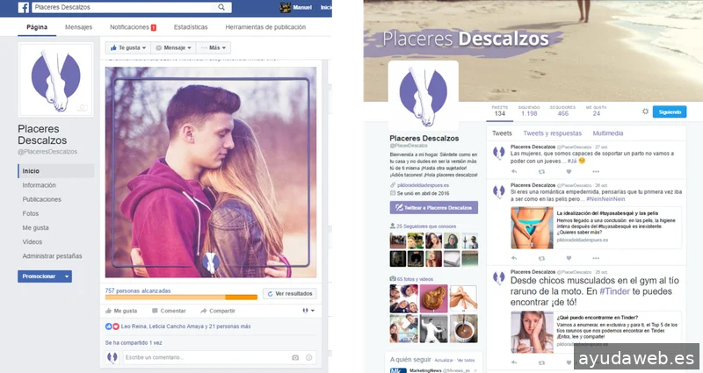Click the orange reach progress bar
Viewport: 703px width, 373px height.
point(181,298)
